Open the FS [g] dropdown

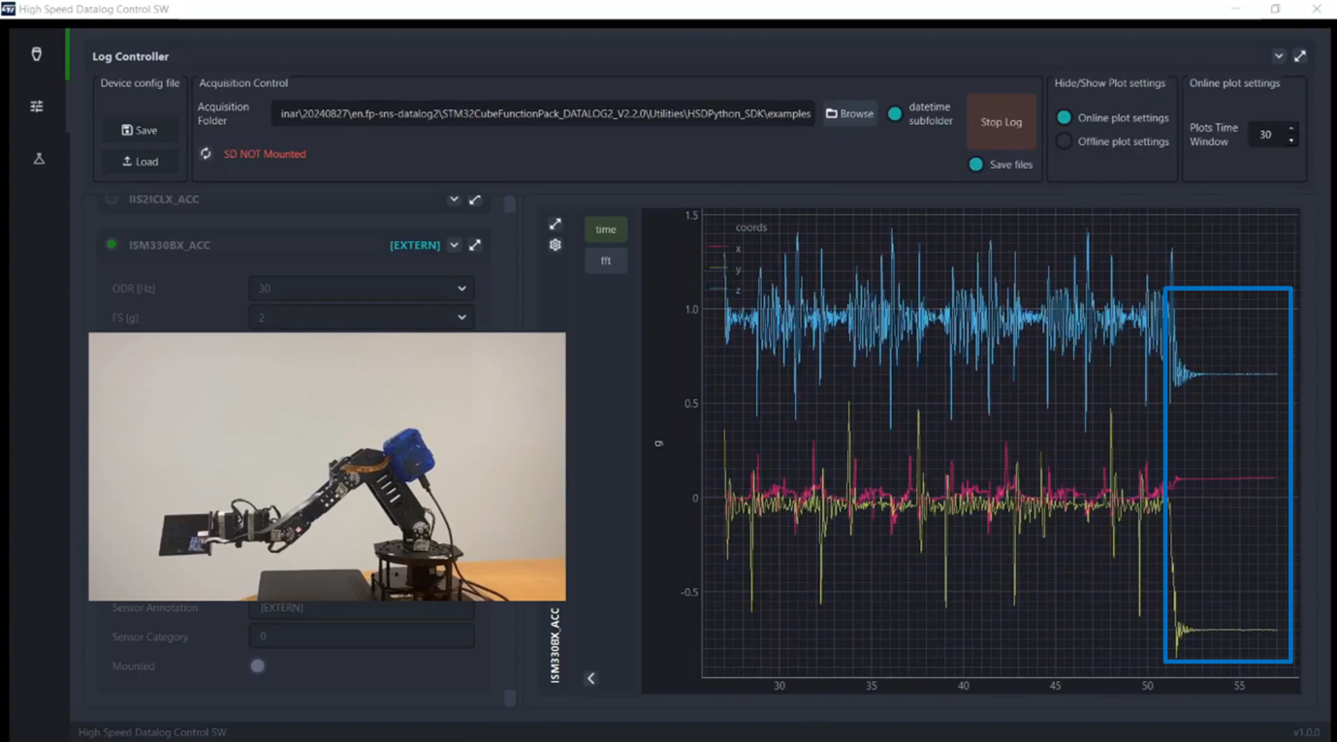click(x=361, y=317)
